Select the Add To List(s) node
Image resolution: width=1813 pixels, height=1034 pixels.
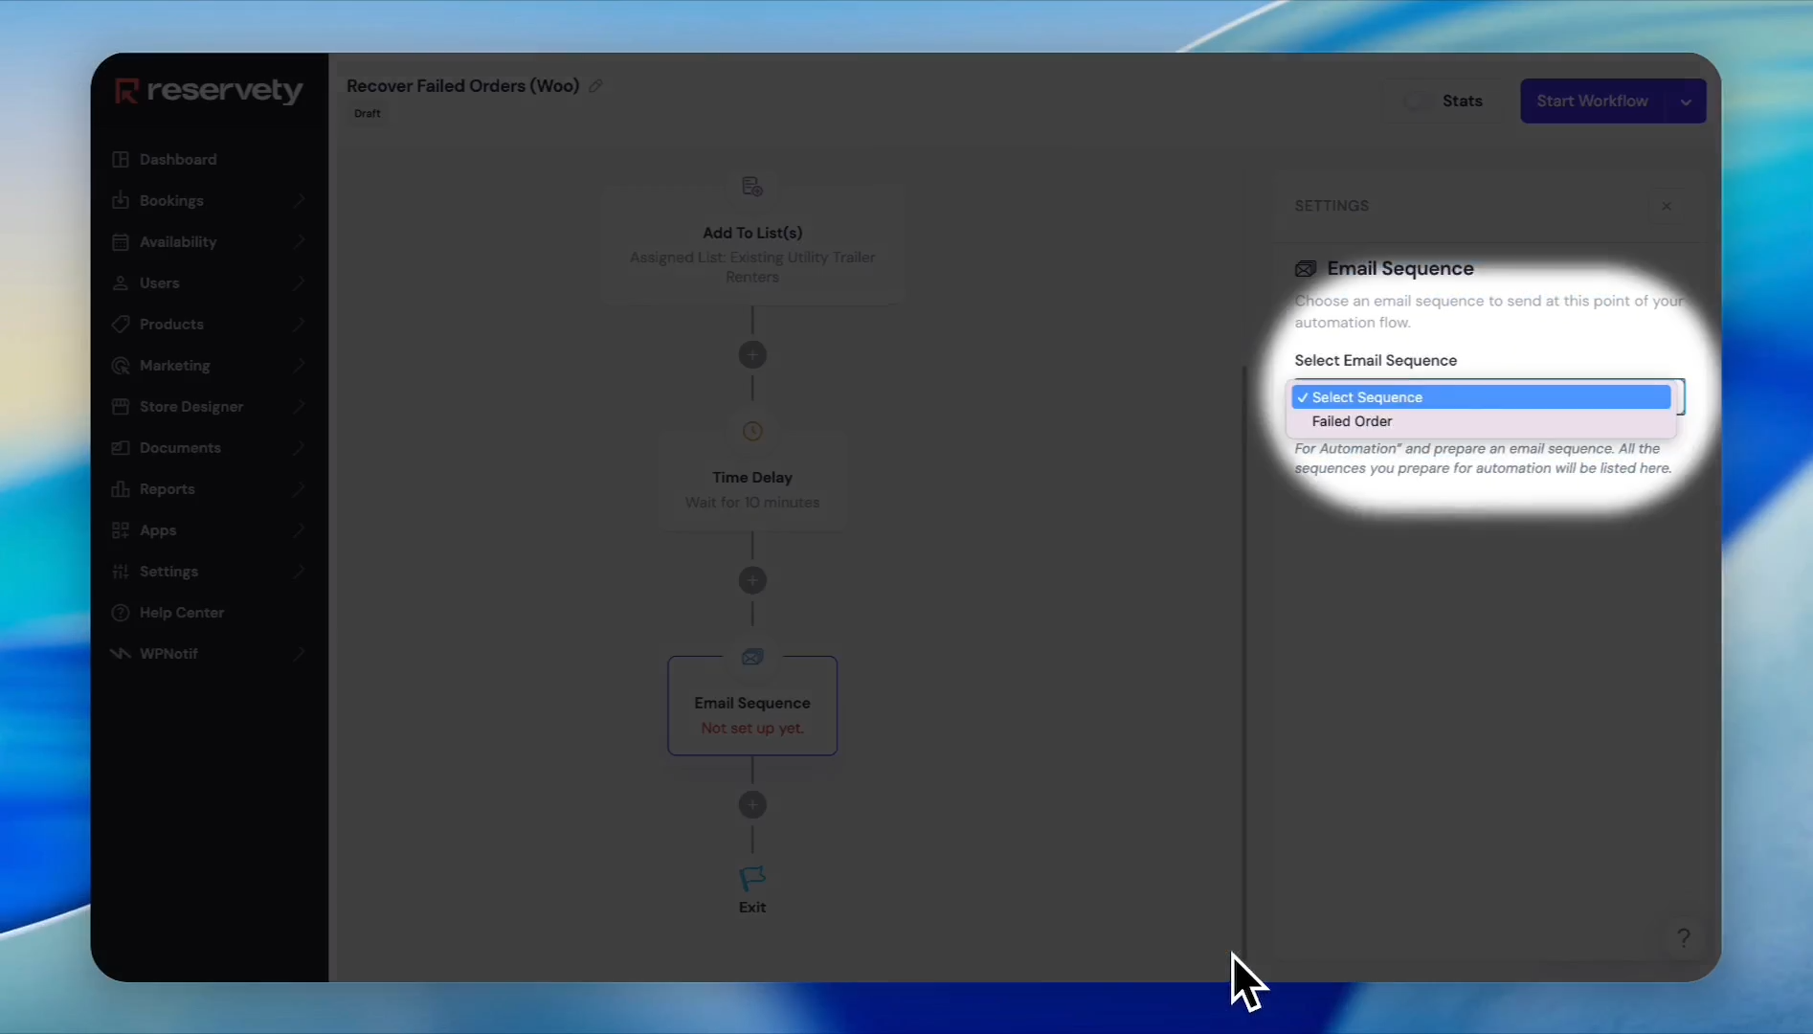752,245
